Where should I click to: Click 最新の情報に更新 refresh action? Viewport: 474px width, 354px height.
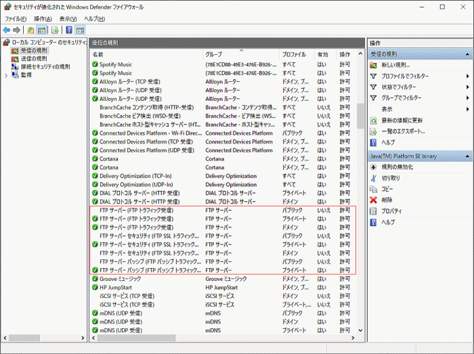pos(402,120)
